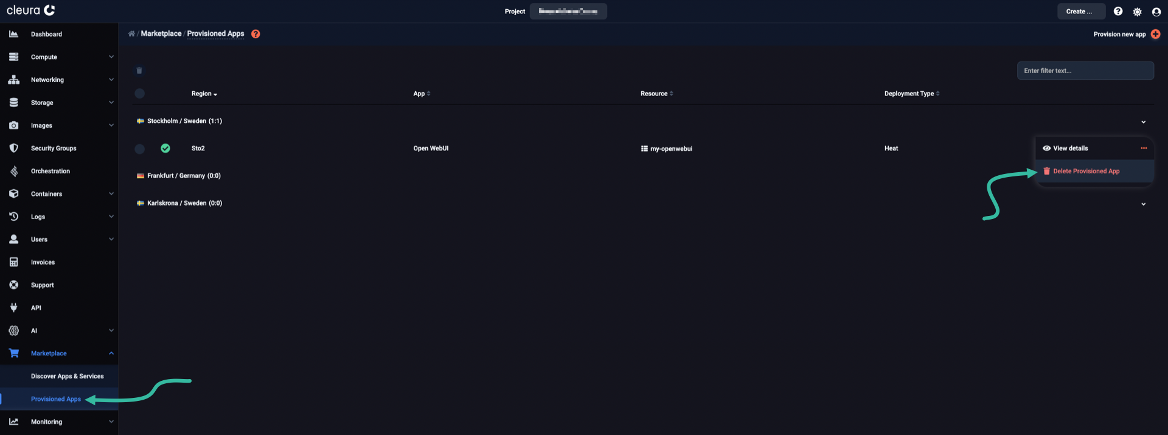The height and width of the screenshot is (435, 1168).
Task: Click the Monitoring chart icon
Action: point(13,422)
